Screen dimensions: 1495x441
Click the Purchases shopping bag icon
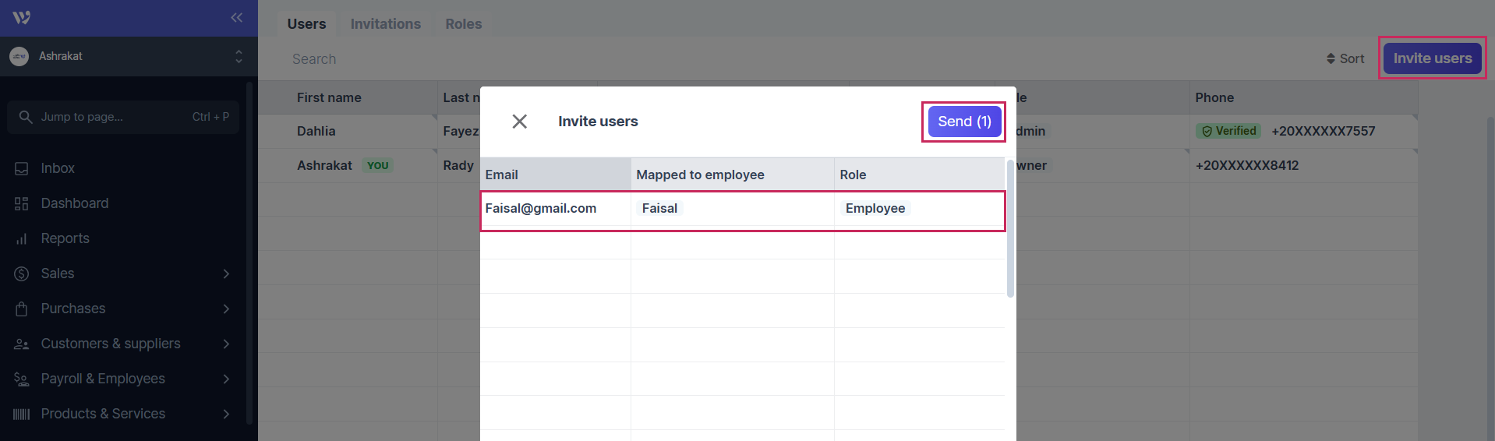click(x=21, y=309)
